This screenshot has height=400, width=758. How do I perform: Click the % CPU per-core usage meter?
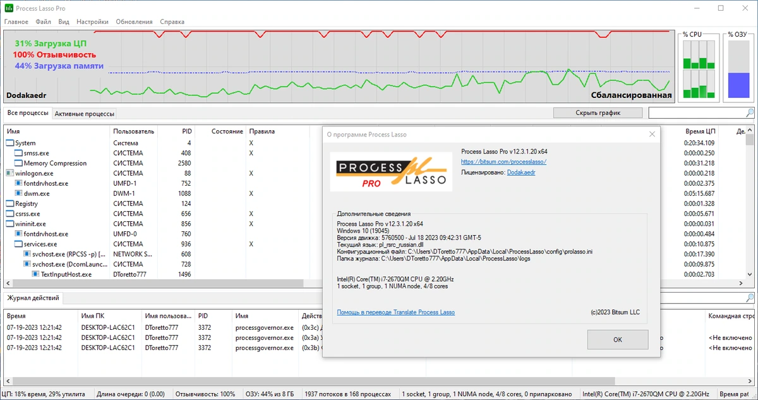699,69
